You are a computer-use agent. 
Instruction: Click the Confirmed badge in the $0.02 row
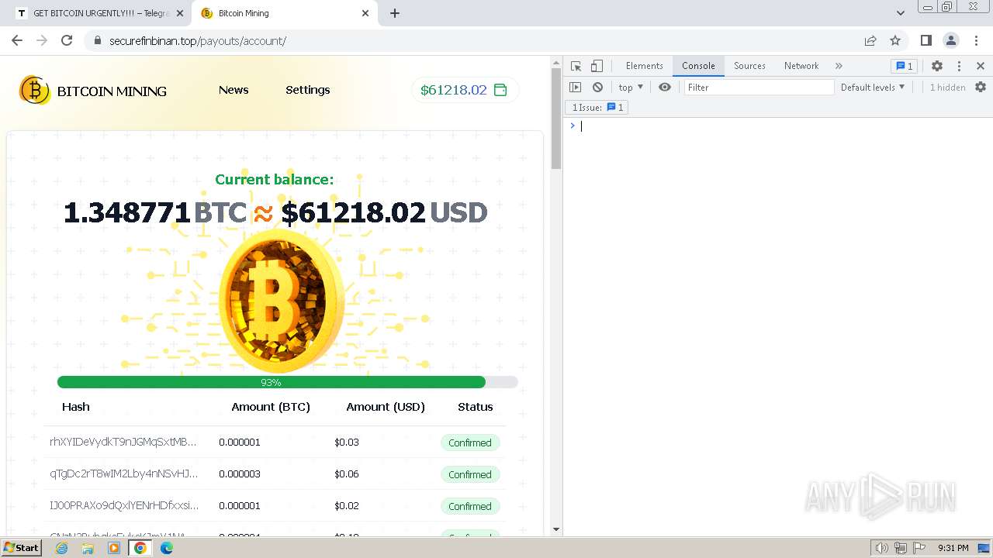(470, 506)
